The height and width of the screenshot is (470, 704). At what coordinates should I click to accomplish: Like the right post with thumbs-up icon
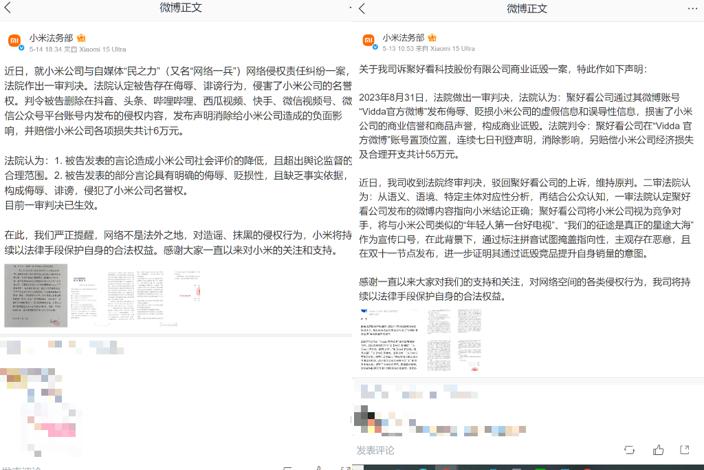(658, 449)
